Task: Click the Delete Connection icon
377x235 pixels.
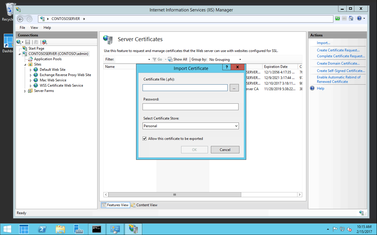Action: point(44,42)
